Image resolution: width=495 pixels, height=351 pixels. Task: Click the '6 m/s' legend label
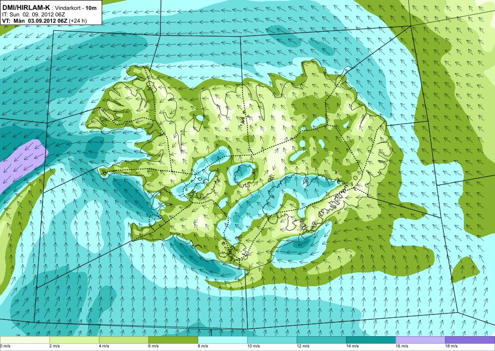pyautogui.click(x=154, y=346)
